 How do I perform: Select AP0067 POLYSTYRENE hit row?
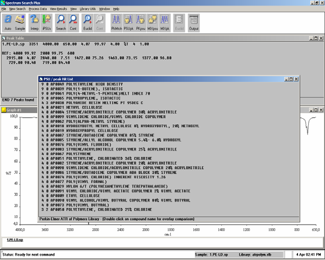tap(66, 154)
